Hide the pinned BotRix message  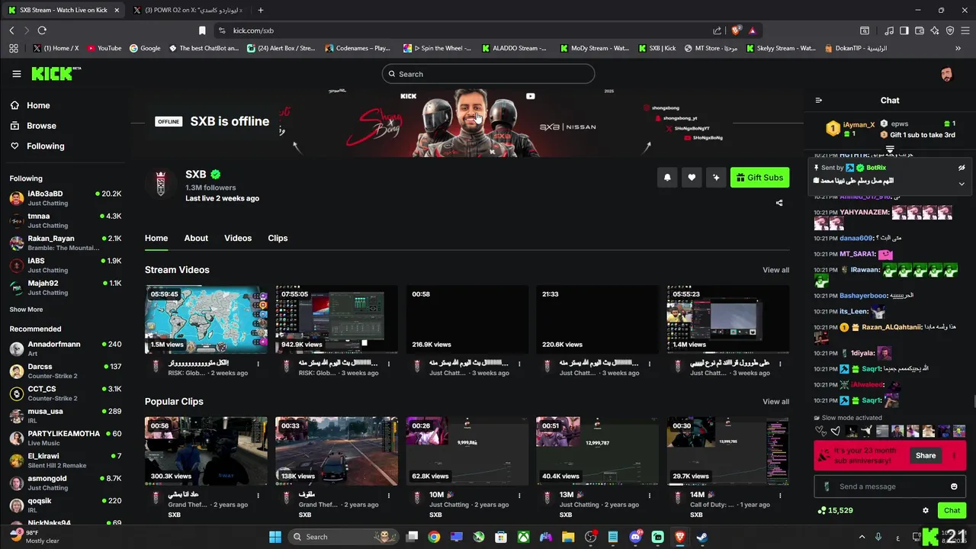click(x=962, y=168)
